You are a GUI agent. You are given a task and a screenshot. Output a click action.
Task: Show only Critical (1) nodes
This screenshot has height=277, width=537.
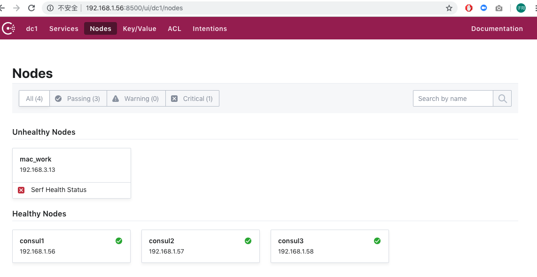(192, 99)
